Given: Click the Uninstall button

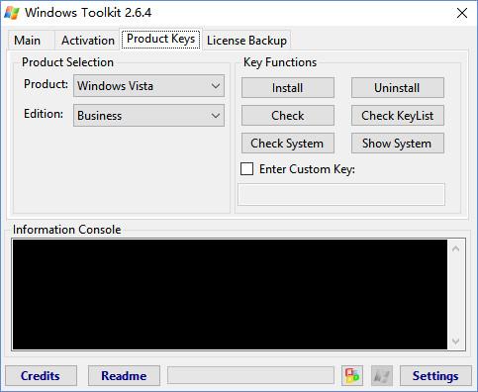Looking at the screenshot, I should pyautogui.click(x=398, y=88).
